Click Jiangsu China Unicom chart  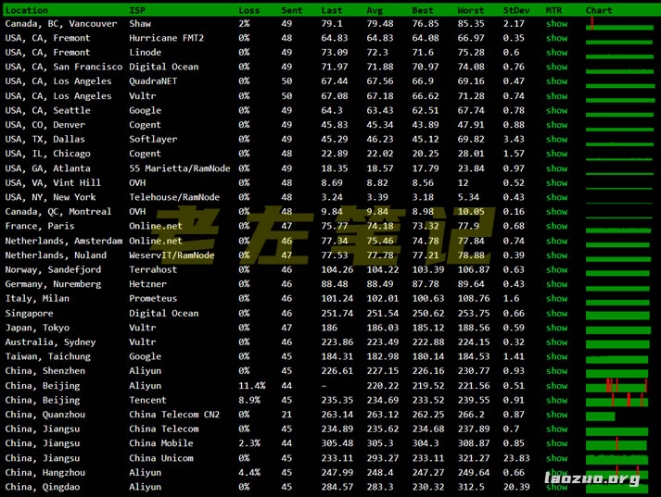(x=618, y=457)
